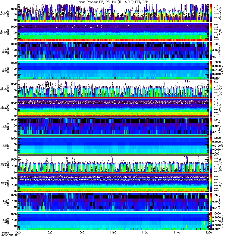Viewport: 226px width, 241px height.
Task: Select the tha fbk edc12 filterbank panel
Action: (x=113, y=51)
